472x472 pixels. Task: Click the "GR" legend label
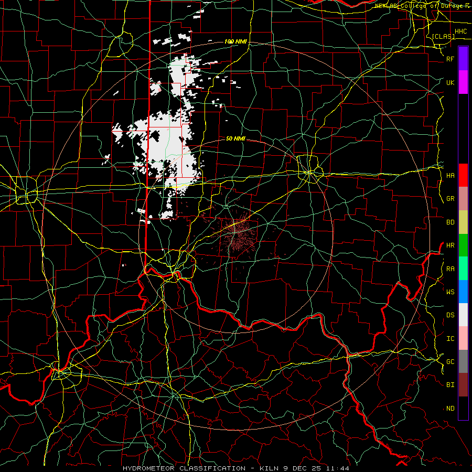click(450, 199)
